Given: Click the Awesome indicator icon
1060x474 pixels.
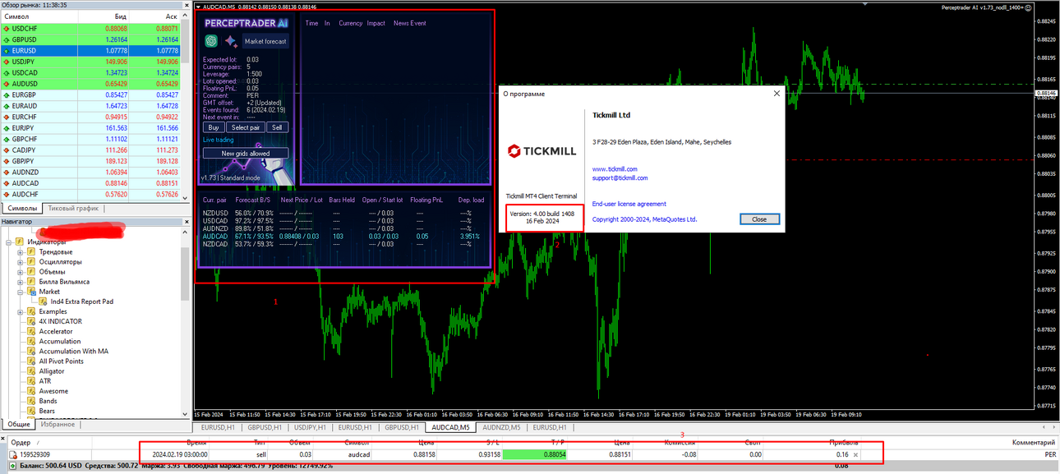Looking at the screenshot, I should [x=31, y=391].
